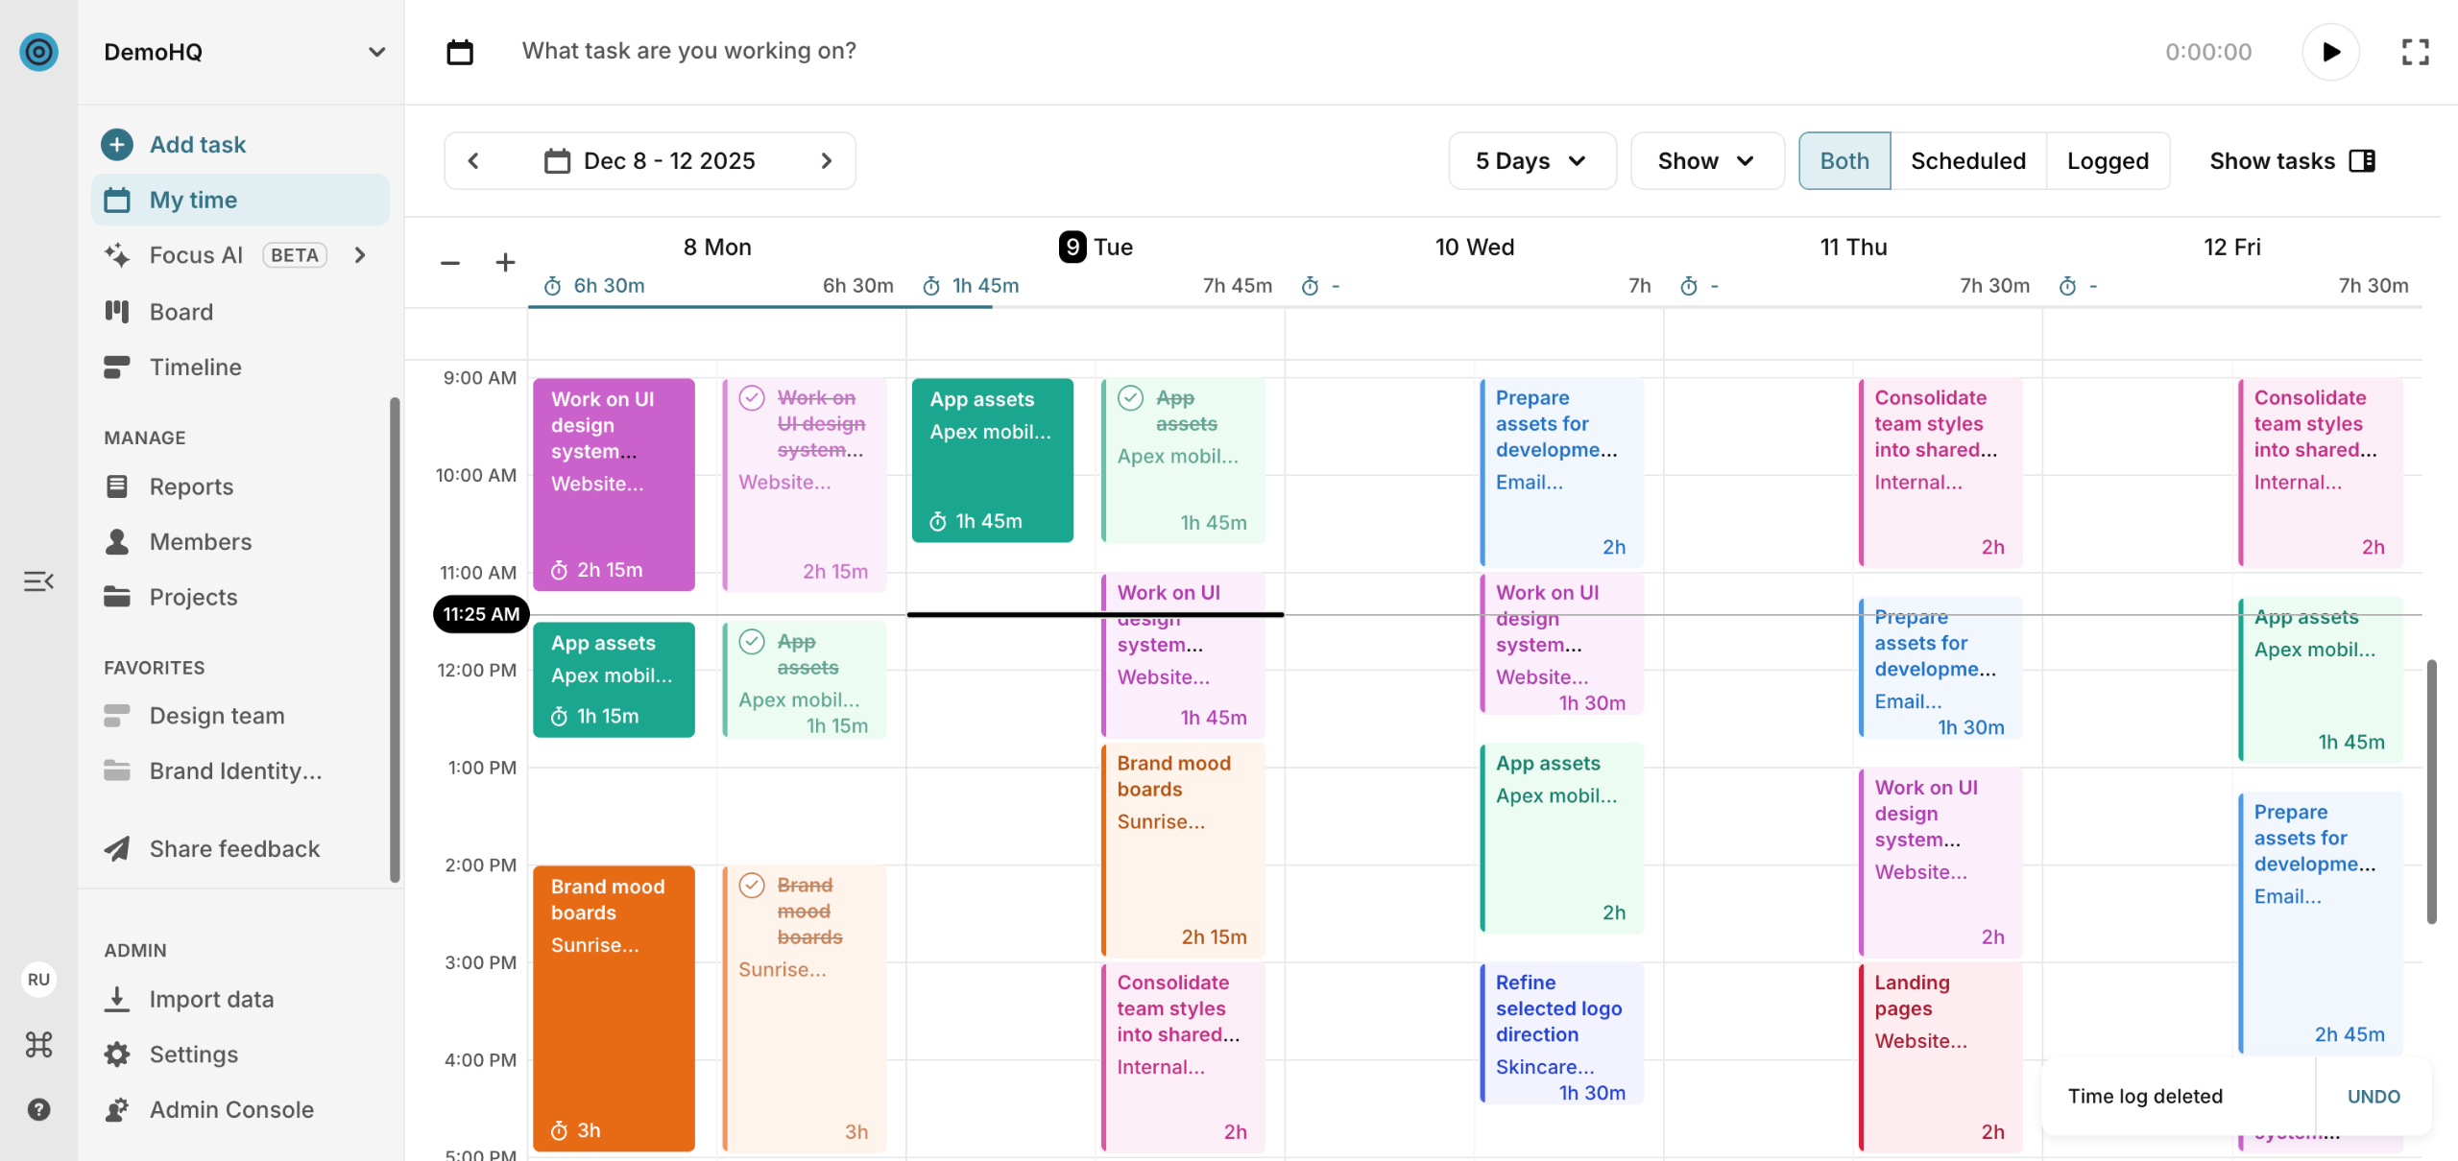The height and width of the screenshot is (1161, 2458).
Task: Go to next week arrow
Action: click(827, 161)
